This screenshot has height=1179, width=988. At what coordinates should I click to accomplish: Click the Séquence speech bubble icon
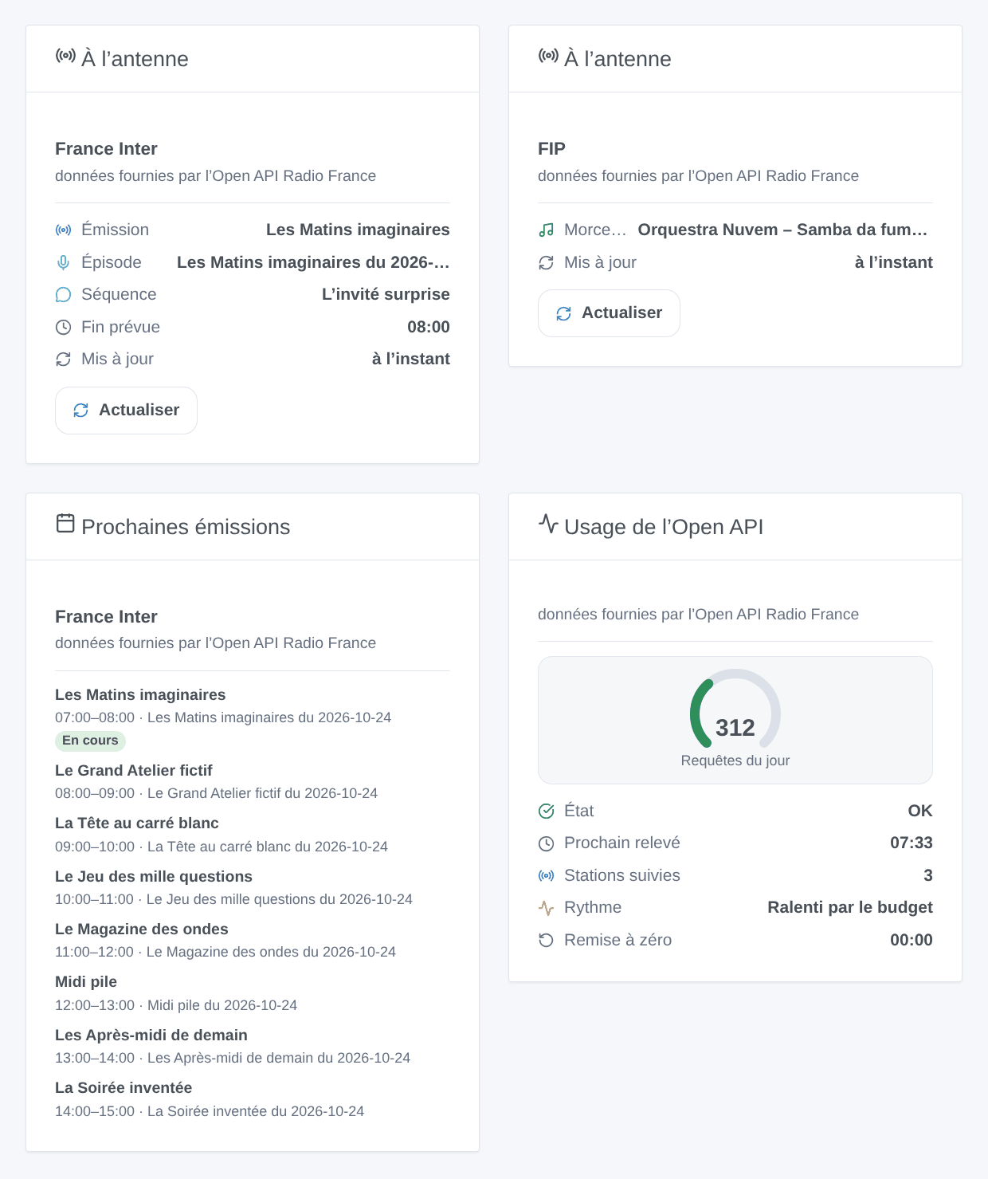tap(63, 295)
